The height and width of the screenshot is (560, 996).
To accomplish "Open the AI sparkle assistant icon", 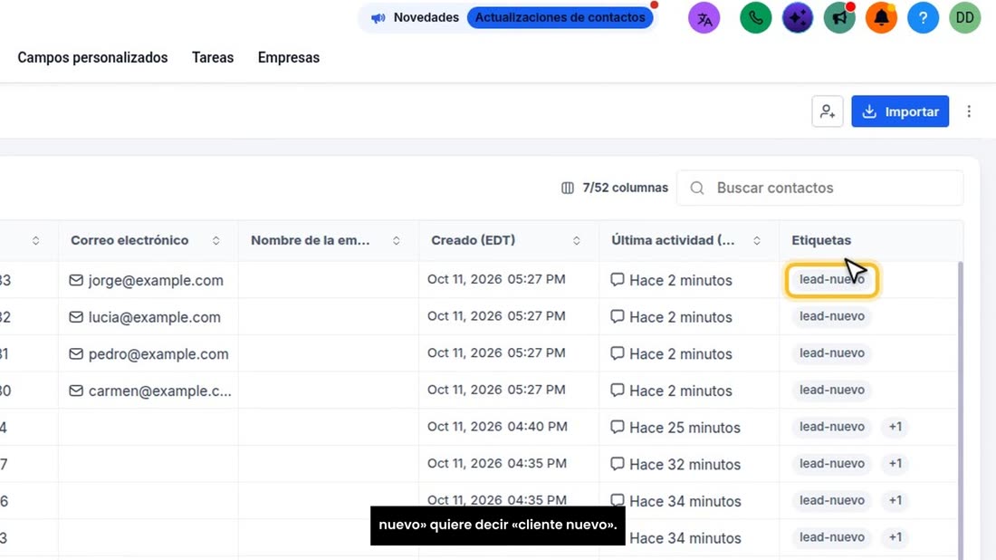I will 797,18.
